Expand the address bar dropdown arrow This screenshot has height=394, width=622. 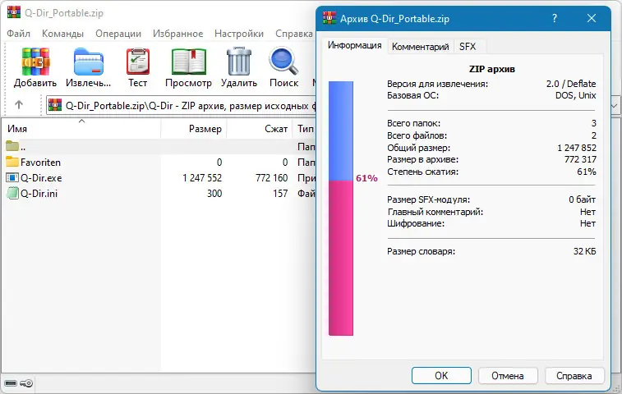[615, 105]
